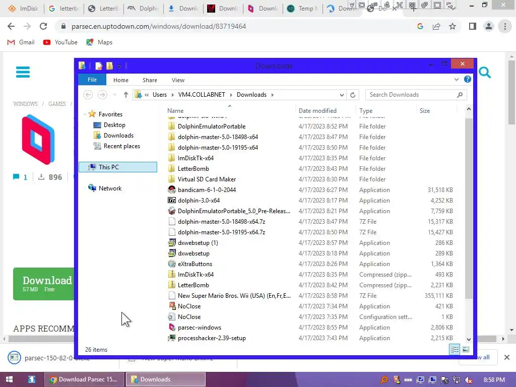The width and height of the screenshot is (516, 387).
Task: Open the address bar history dropdown
Action: pos(342,95)
